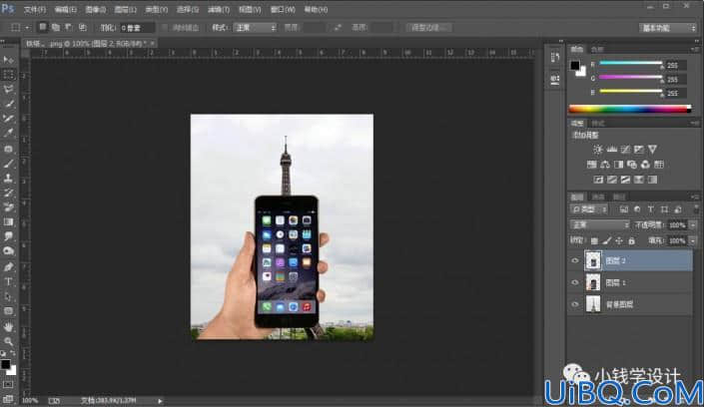Select the Zoom tool
This screenshot has height=407, width=704.
click(8, 341)
